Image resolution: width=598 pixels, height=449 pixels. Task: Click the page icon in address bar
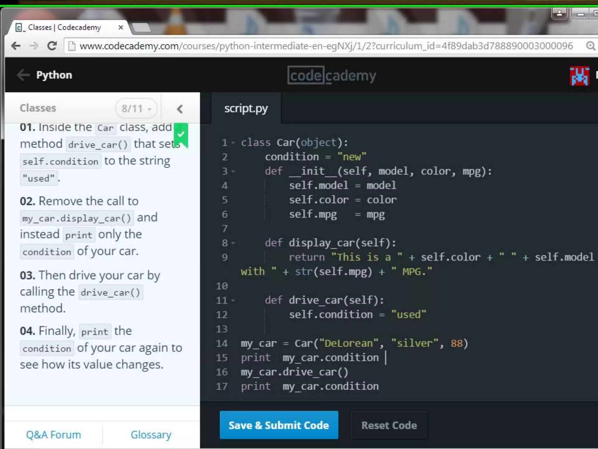pyautogui.click(x=72, y=46)
